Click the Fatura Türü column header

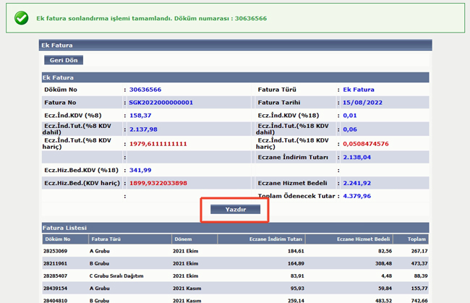pos(130,239)
